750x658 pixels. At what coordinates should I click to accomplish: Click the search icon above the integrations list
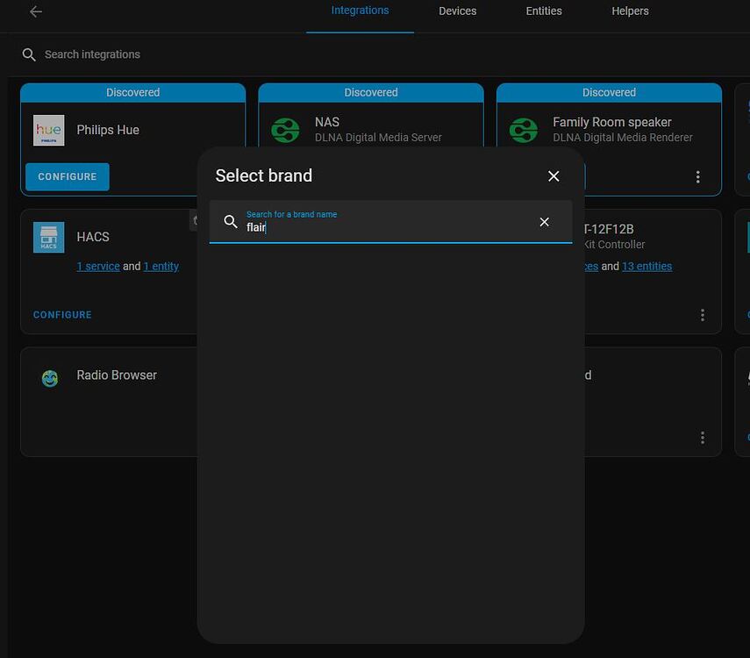(29, 54)
